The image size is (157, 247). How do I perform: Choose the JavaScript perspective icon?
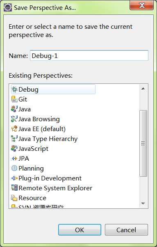point(14,148)
